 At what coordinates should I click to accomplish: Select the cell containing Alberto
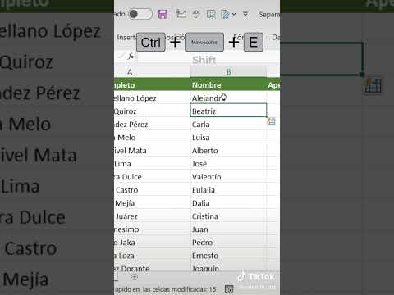point(228,150)
